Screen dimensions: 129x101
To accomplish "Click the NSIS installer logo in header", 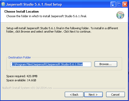I will [x=120, y=15].
